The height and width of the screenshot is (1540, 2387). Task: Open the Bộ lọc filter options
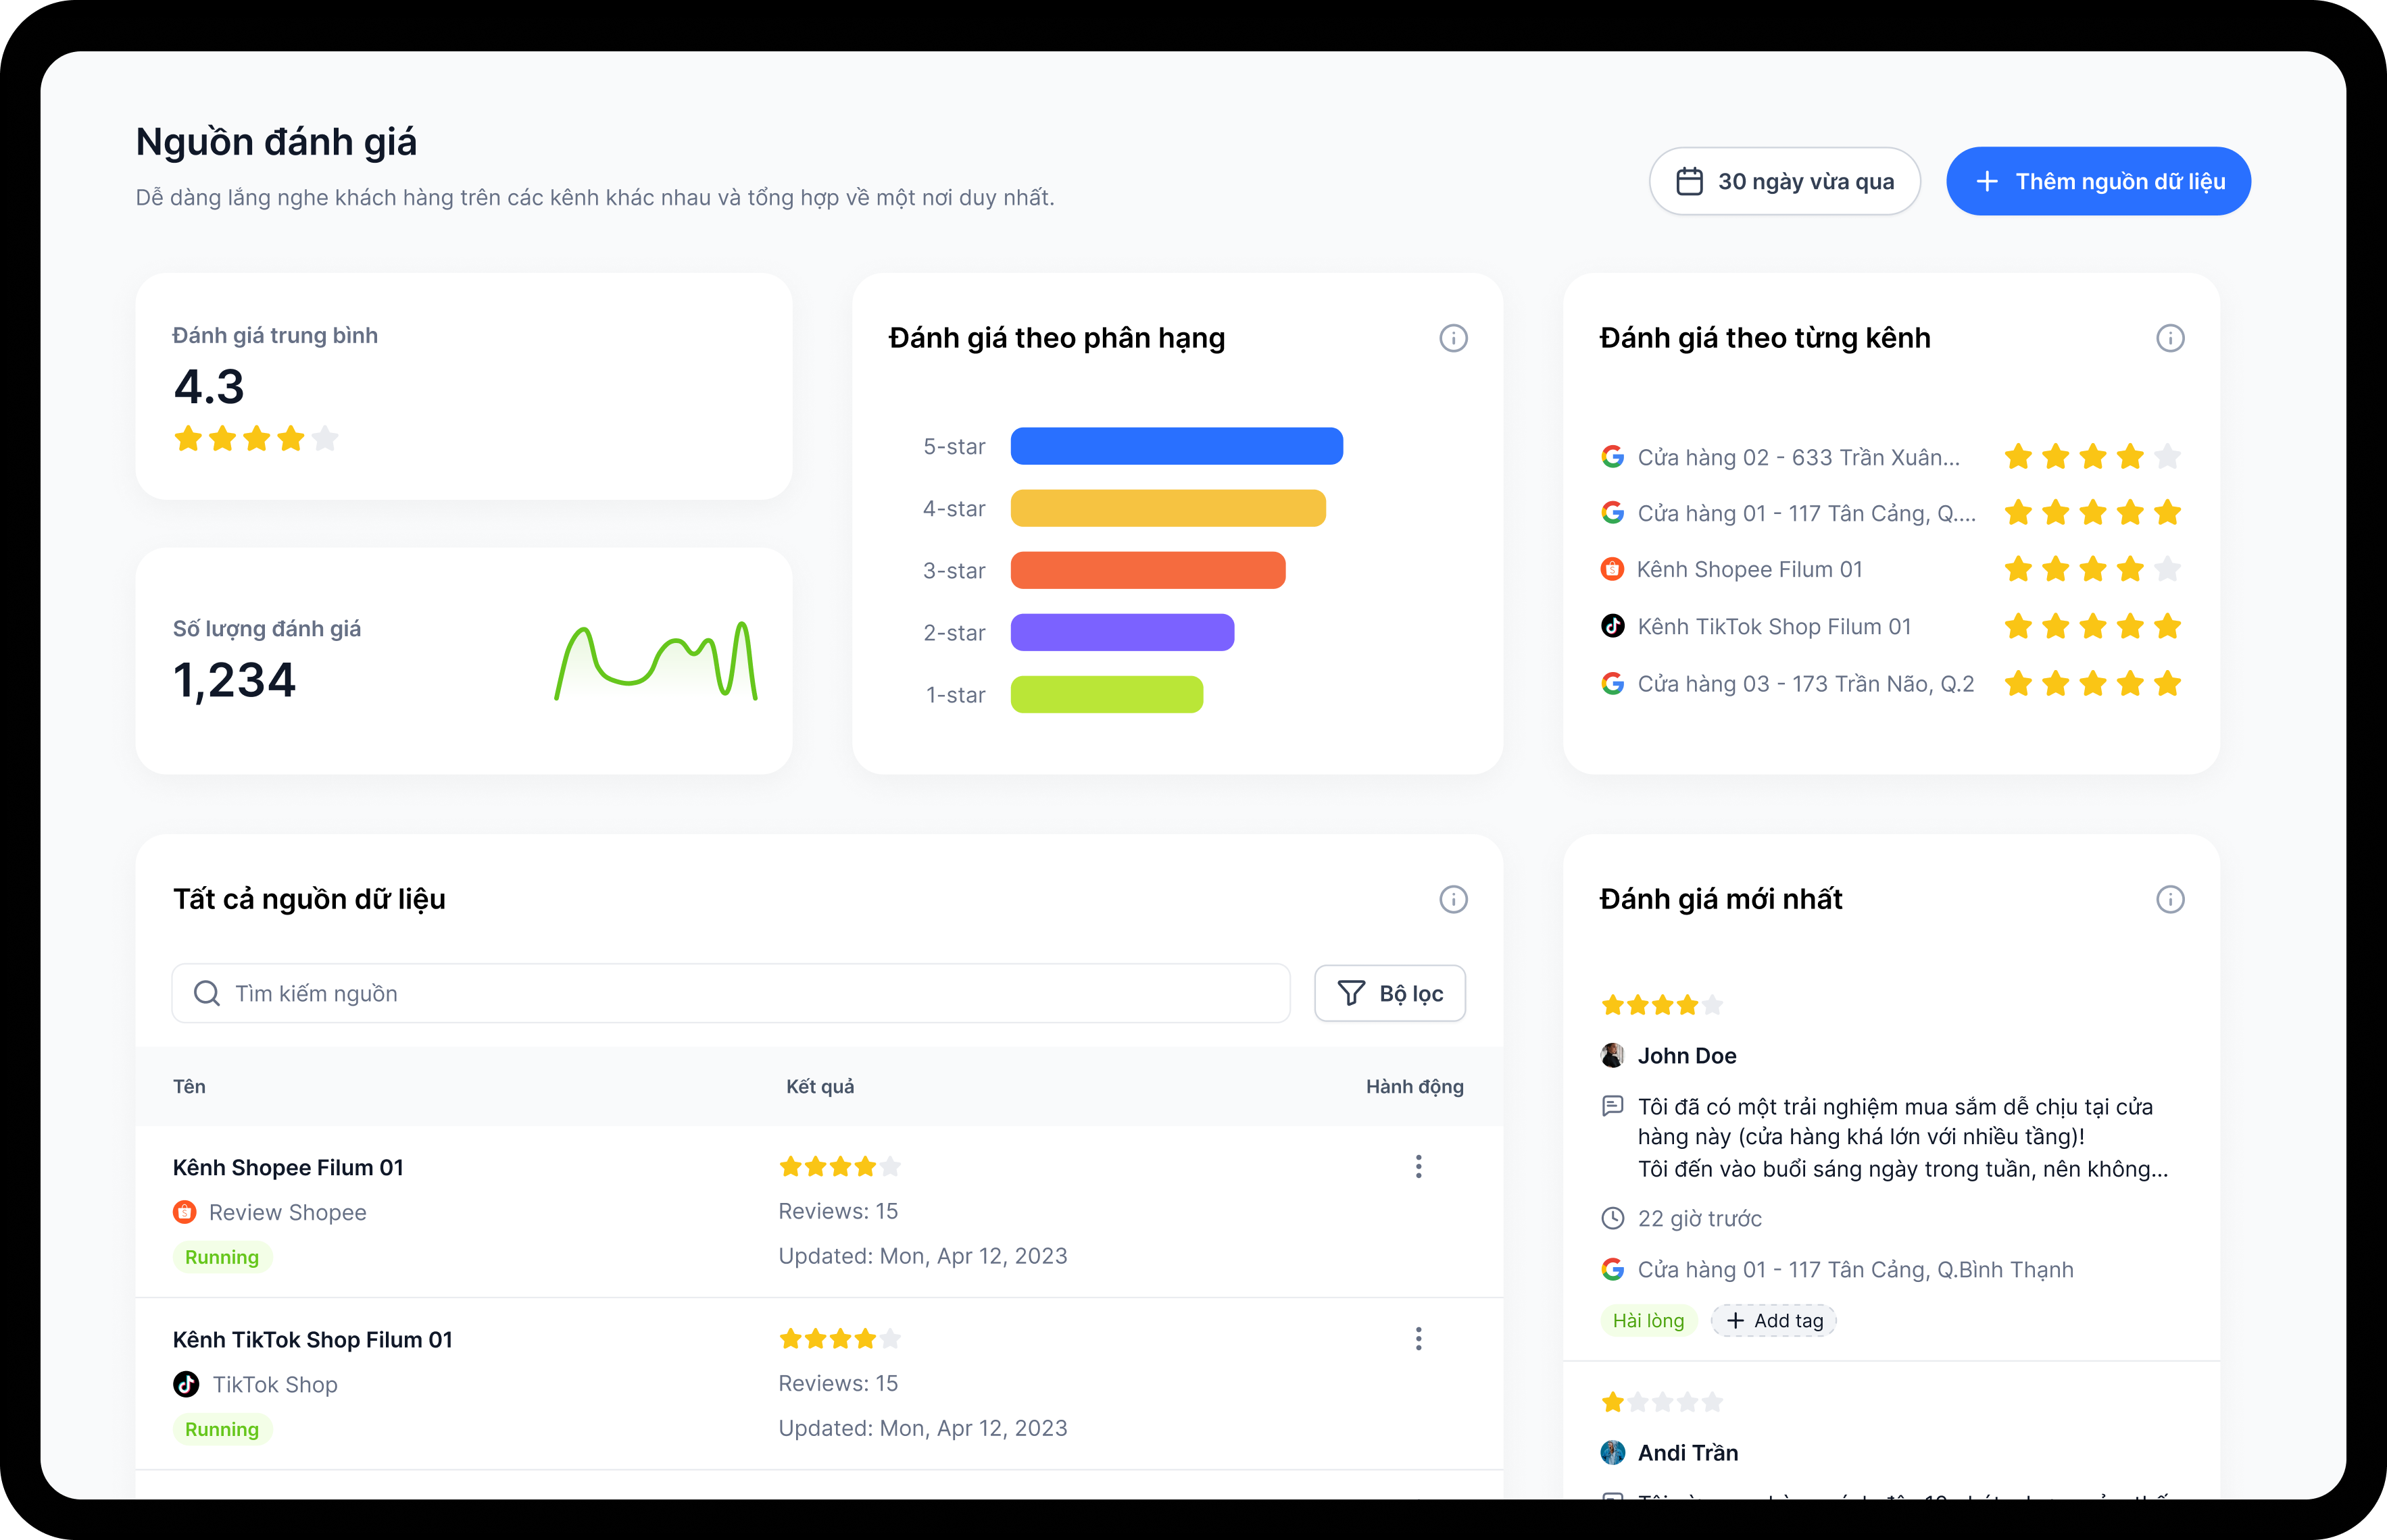coord(1389,993)
